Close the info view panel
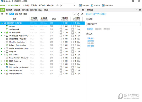The height and width of the screenshot is (102, 142). pos(140,10)
